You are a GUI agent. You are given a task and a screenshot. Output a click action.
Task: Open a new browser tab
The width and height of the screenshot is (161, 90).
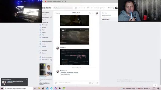pyautogui.click(x=66, y=1)
